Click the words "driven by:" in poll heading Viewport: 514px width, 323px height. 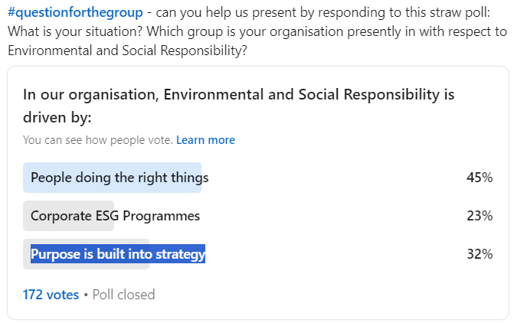tap(57, 118)
